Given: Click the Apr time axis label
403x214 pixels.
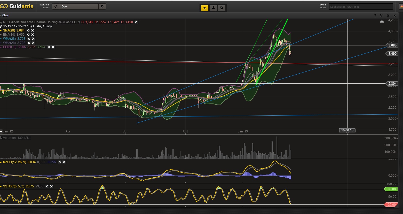Looking at the screenshot, I should tap(68, 131).
